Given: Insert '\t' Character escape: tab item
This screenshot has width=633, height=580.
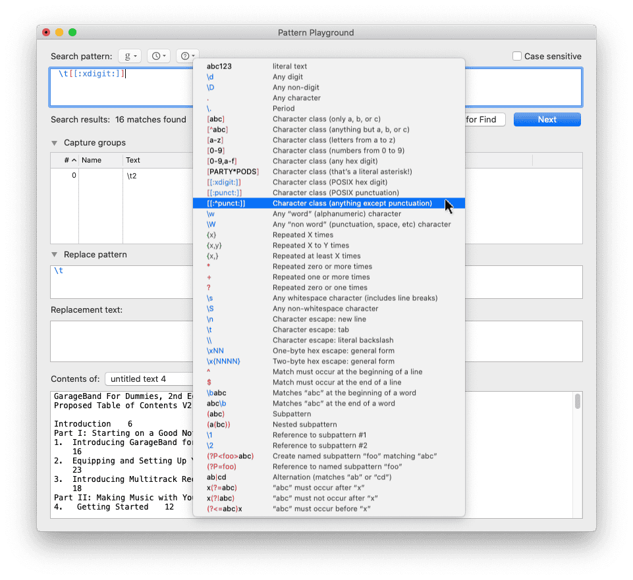Looking at the screenshot, I should pos(328,330).
